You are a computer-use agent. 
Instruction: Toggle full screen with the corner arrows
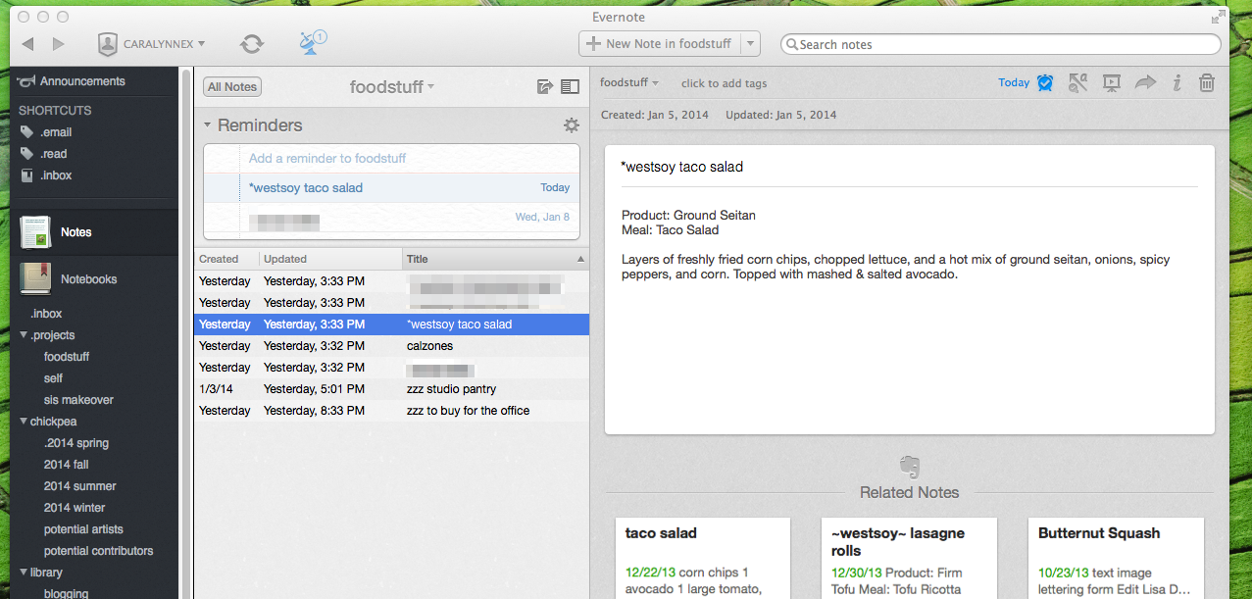(1219, 17)
